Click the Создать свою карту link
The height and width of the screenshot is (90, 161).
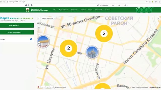[x=60, y=87]
